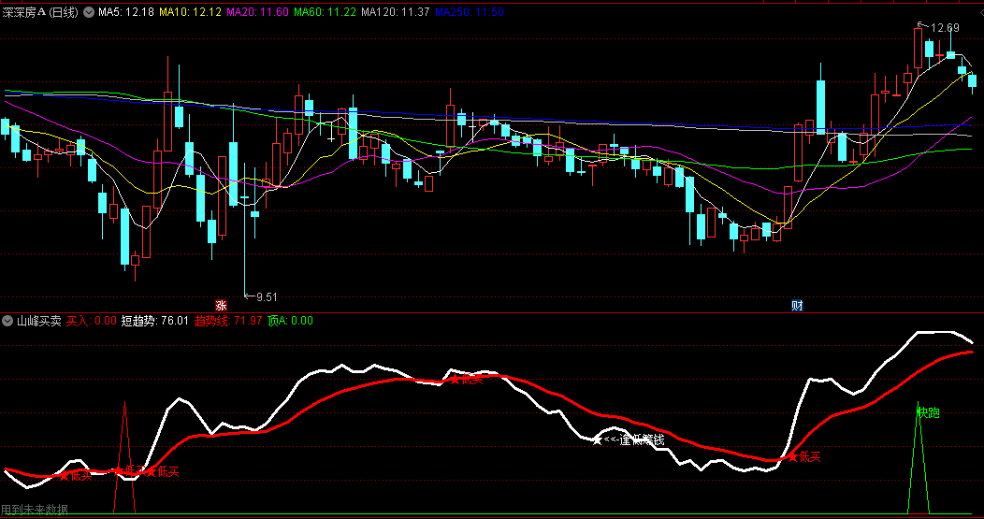Select MA60: 11.22 label
Viewport: 984px width, 519px height.
click(326, 12)
